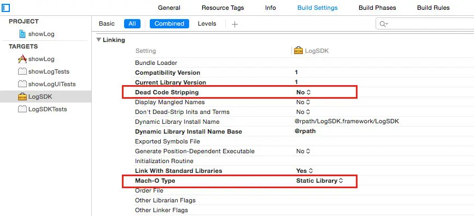474x216 pixels.
Task: Open the General tab
Action: (169, 8)
